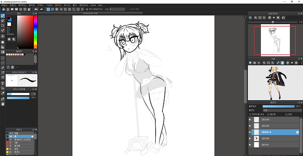Select the Hand tool in the left toolbar
The height and width of the screenshot is (156, 303).
click(3, 104)
